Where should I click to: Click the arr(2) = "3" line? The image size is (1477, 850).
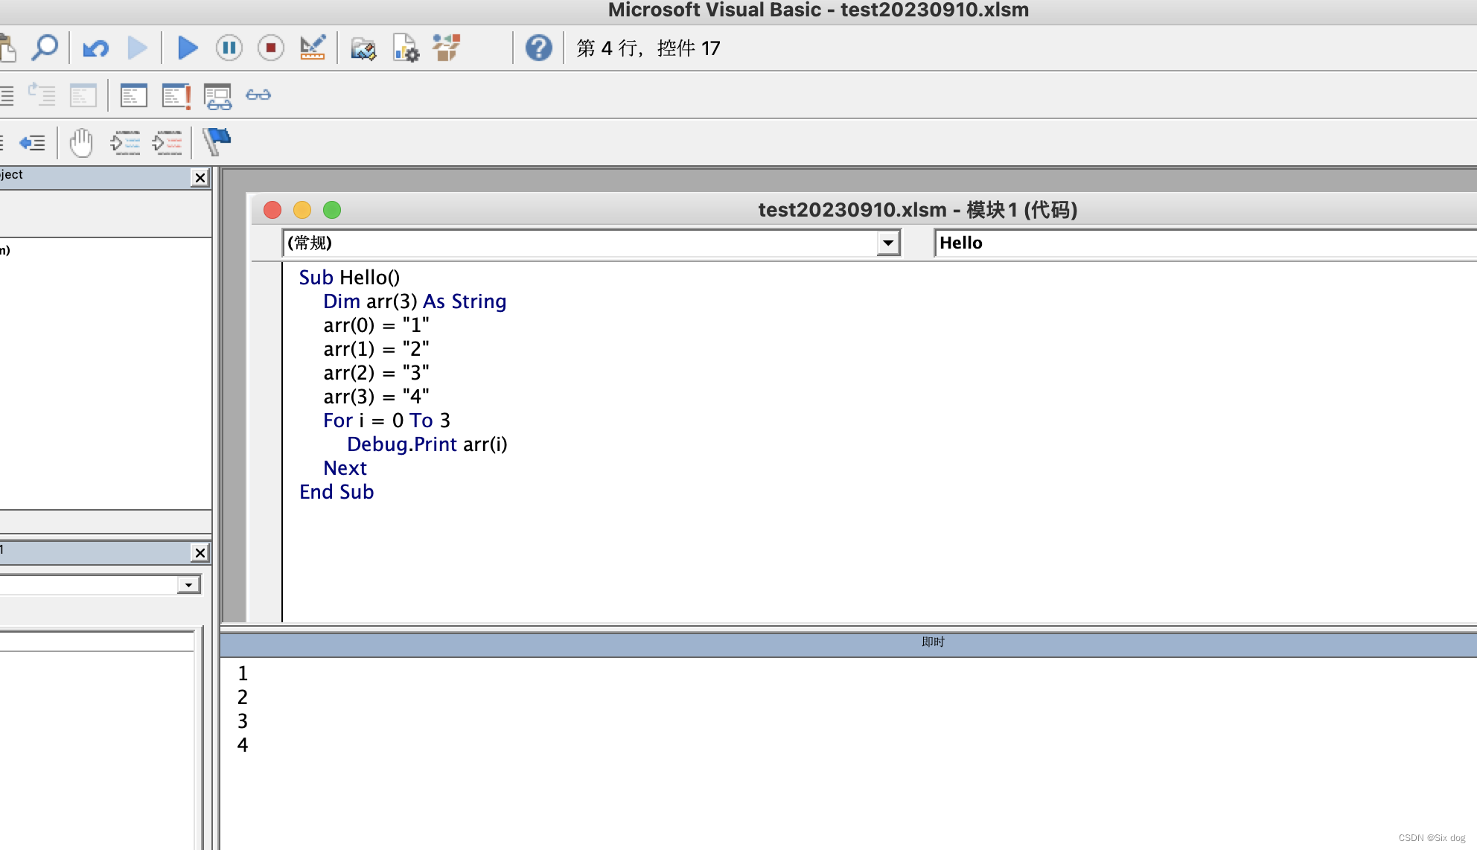376,373
